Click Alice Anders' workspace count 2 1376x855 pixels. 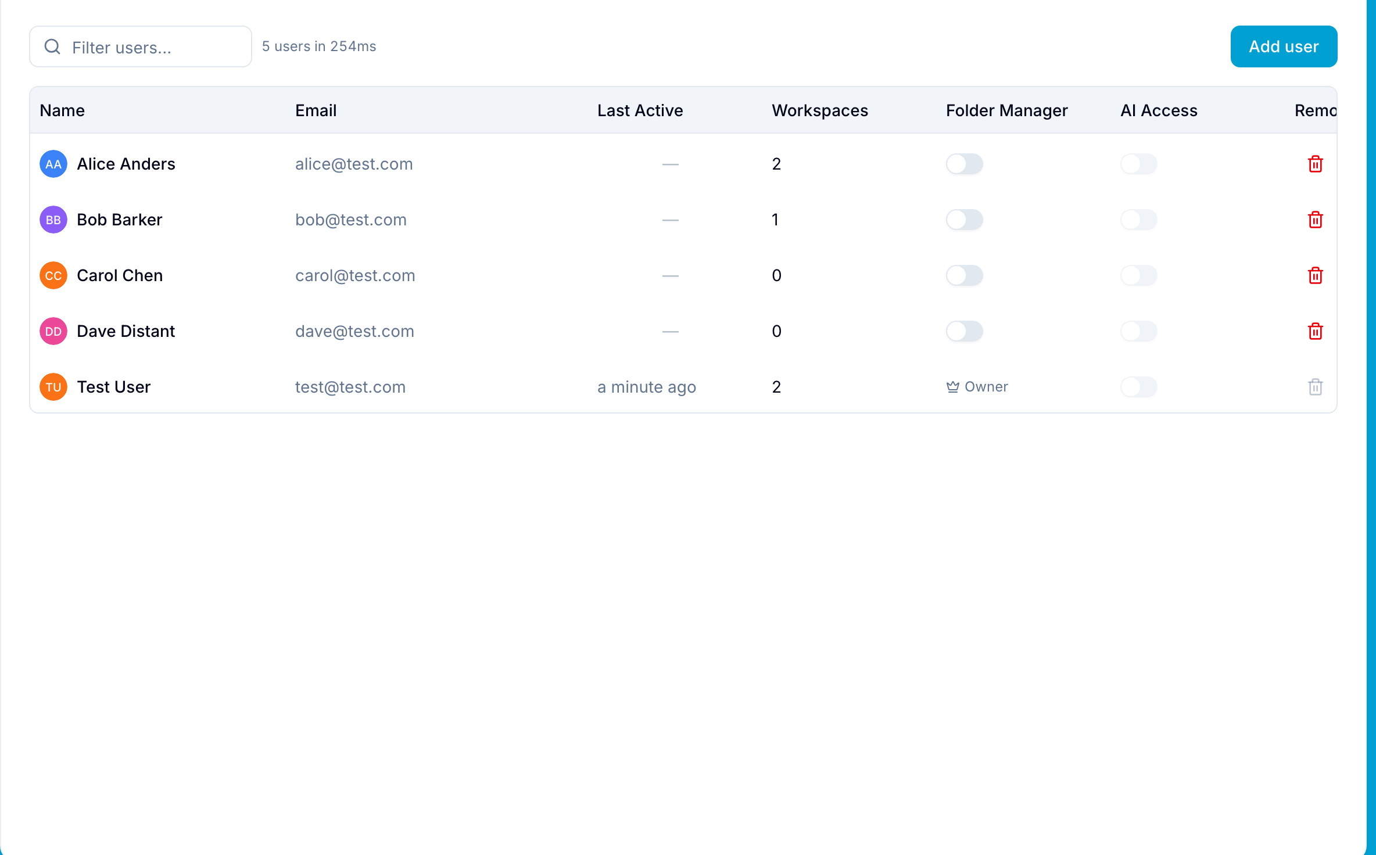(x=776, y=164)
